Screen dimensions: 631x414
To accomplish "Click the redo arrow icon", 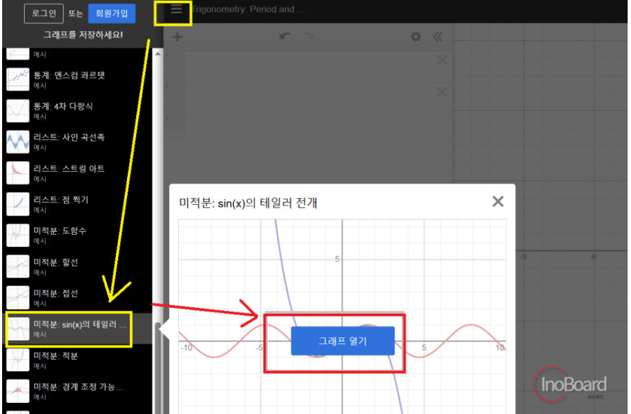I will click(x=308, y=37).
